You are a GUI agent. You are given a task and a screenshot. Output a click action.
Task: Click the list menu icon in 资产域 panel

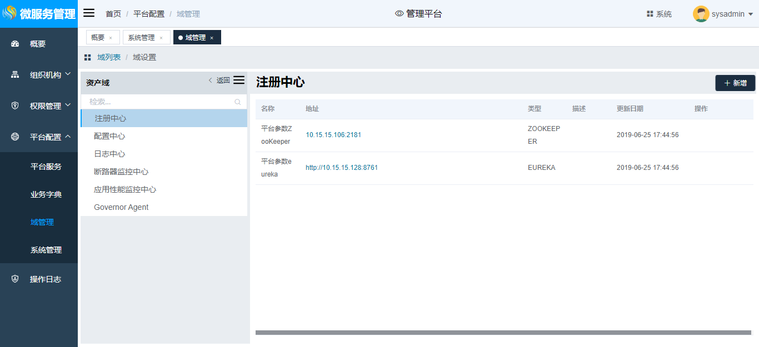tap(239, 80)
